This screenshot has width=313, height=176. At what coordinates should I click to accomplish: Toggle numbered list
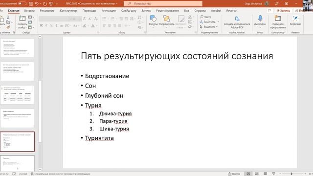point(112,19)
